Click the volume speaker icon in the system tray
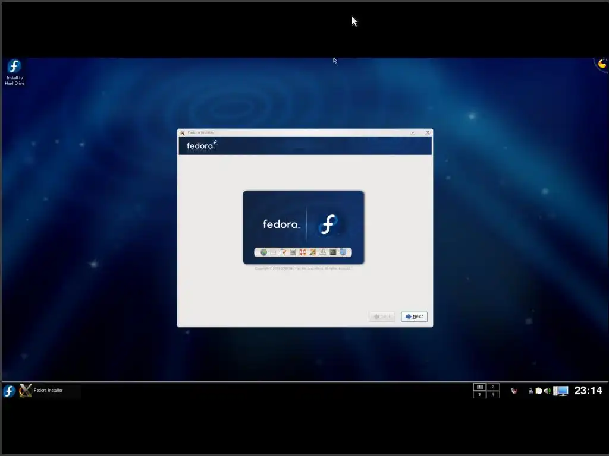The height and width of the screenshot is (456, 609). coord(547,391)
